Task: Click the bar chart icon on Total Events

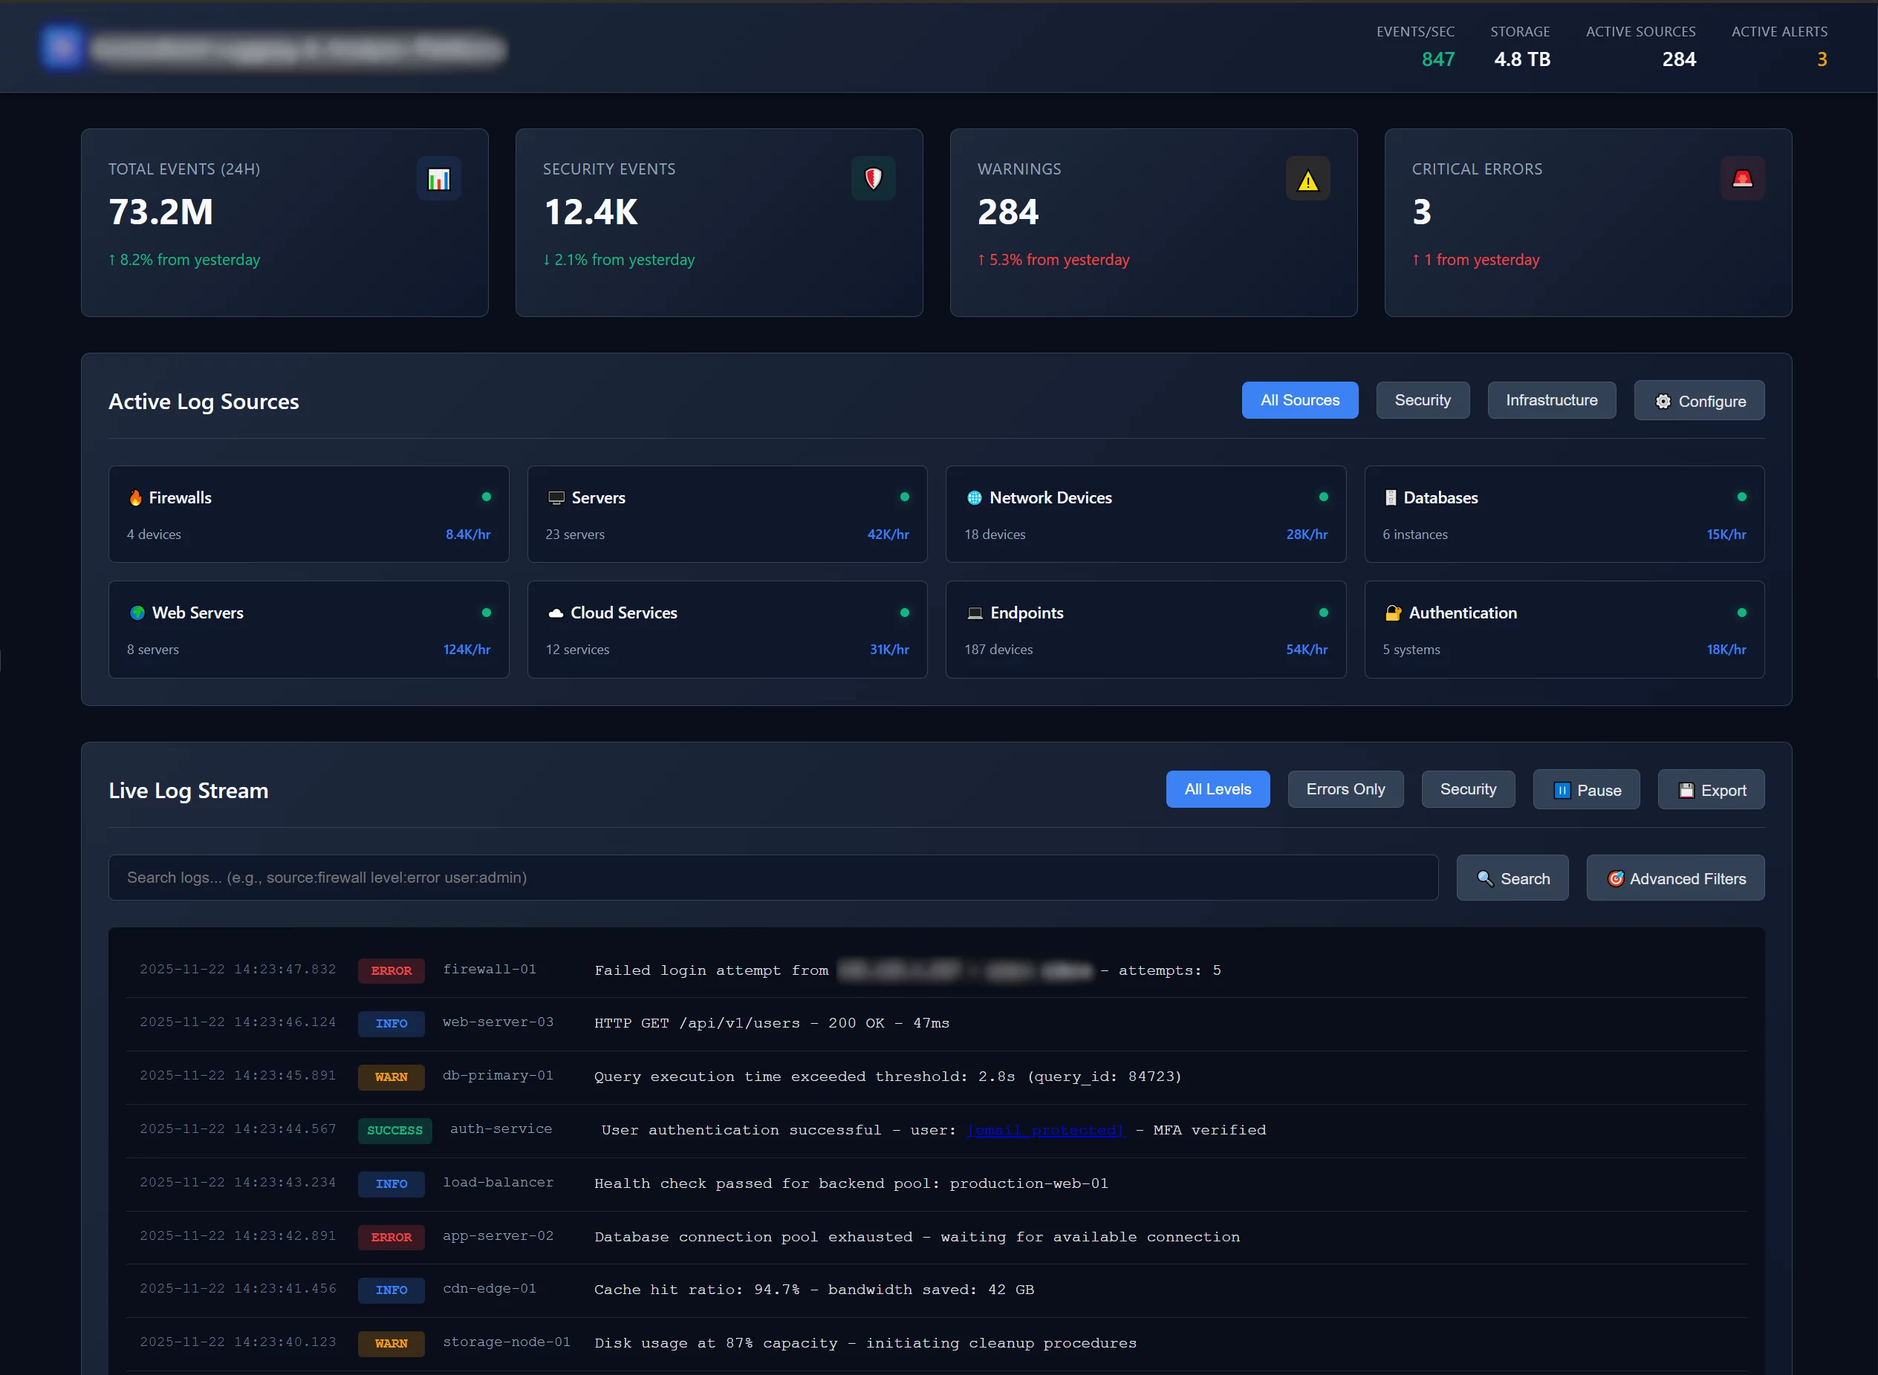Action: point(439,178)
